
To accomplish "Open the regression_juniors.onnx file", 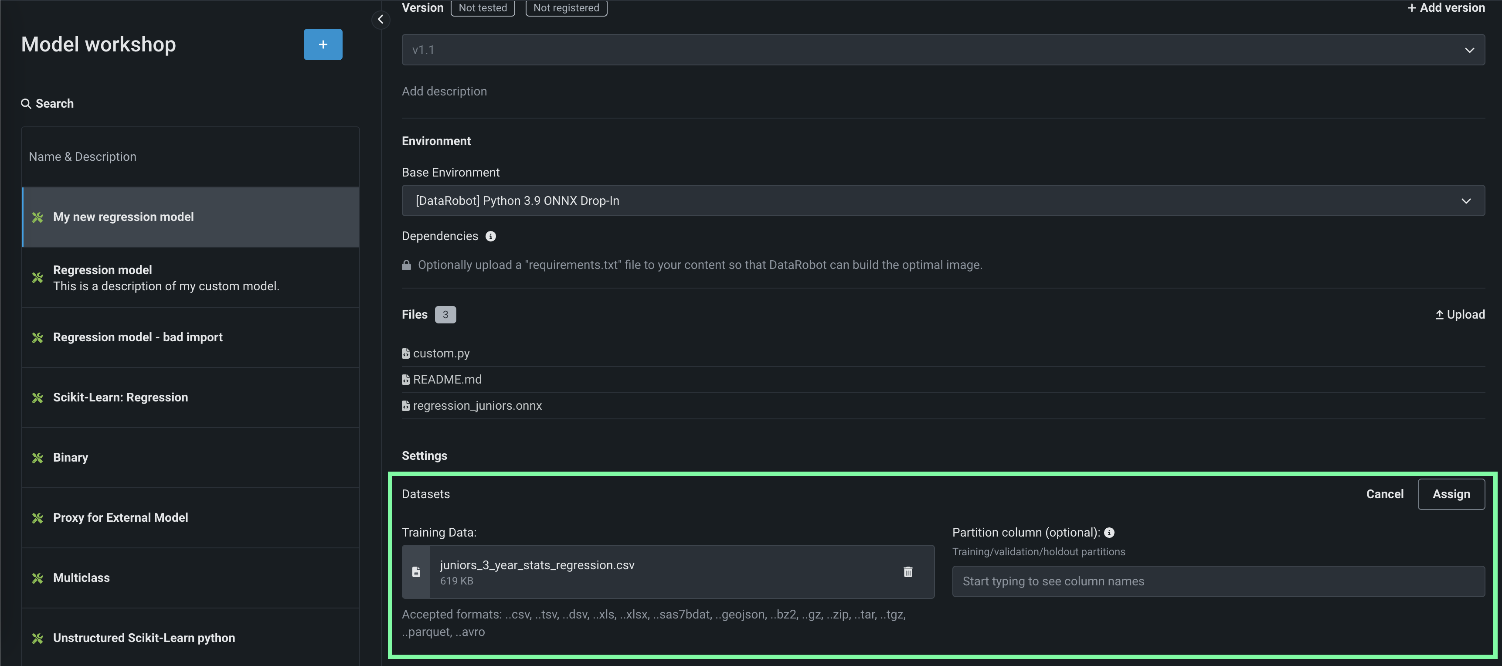I will (x=477, y=405).
